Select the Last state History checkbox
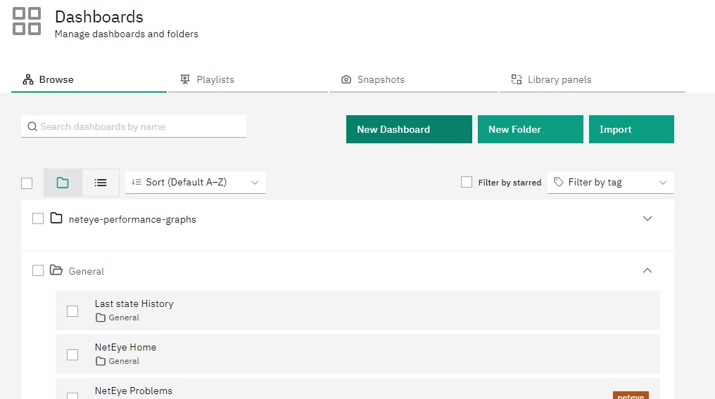The height and width of the screenshot is (399, 715). point(72,311)
